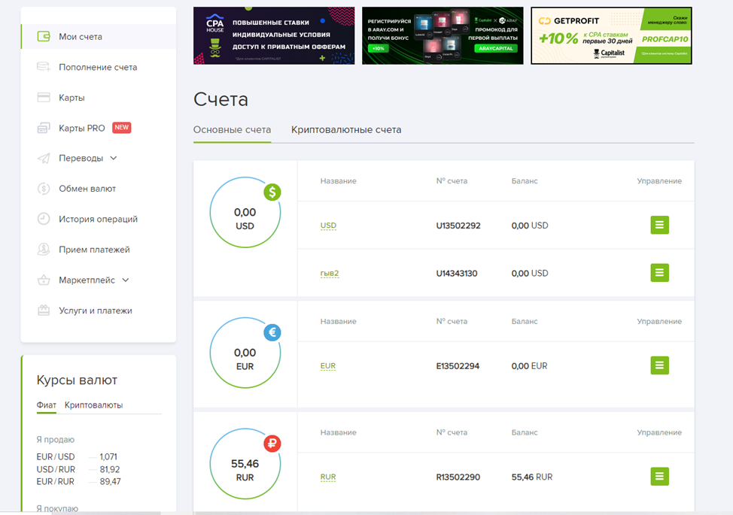Click the EUR/USD rate 1,071
Image resolution: width=733 pixels, height=515 pixels.
tap(108, 456)
